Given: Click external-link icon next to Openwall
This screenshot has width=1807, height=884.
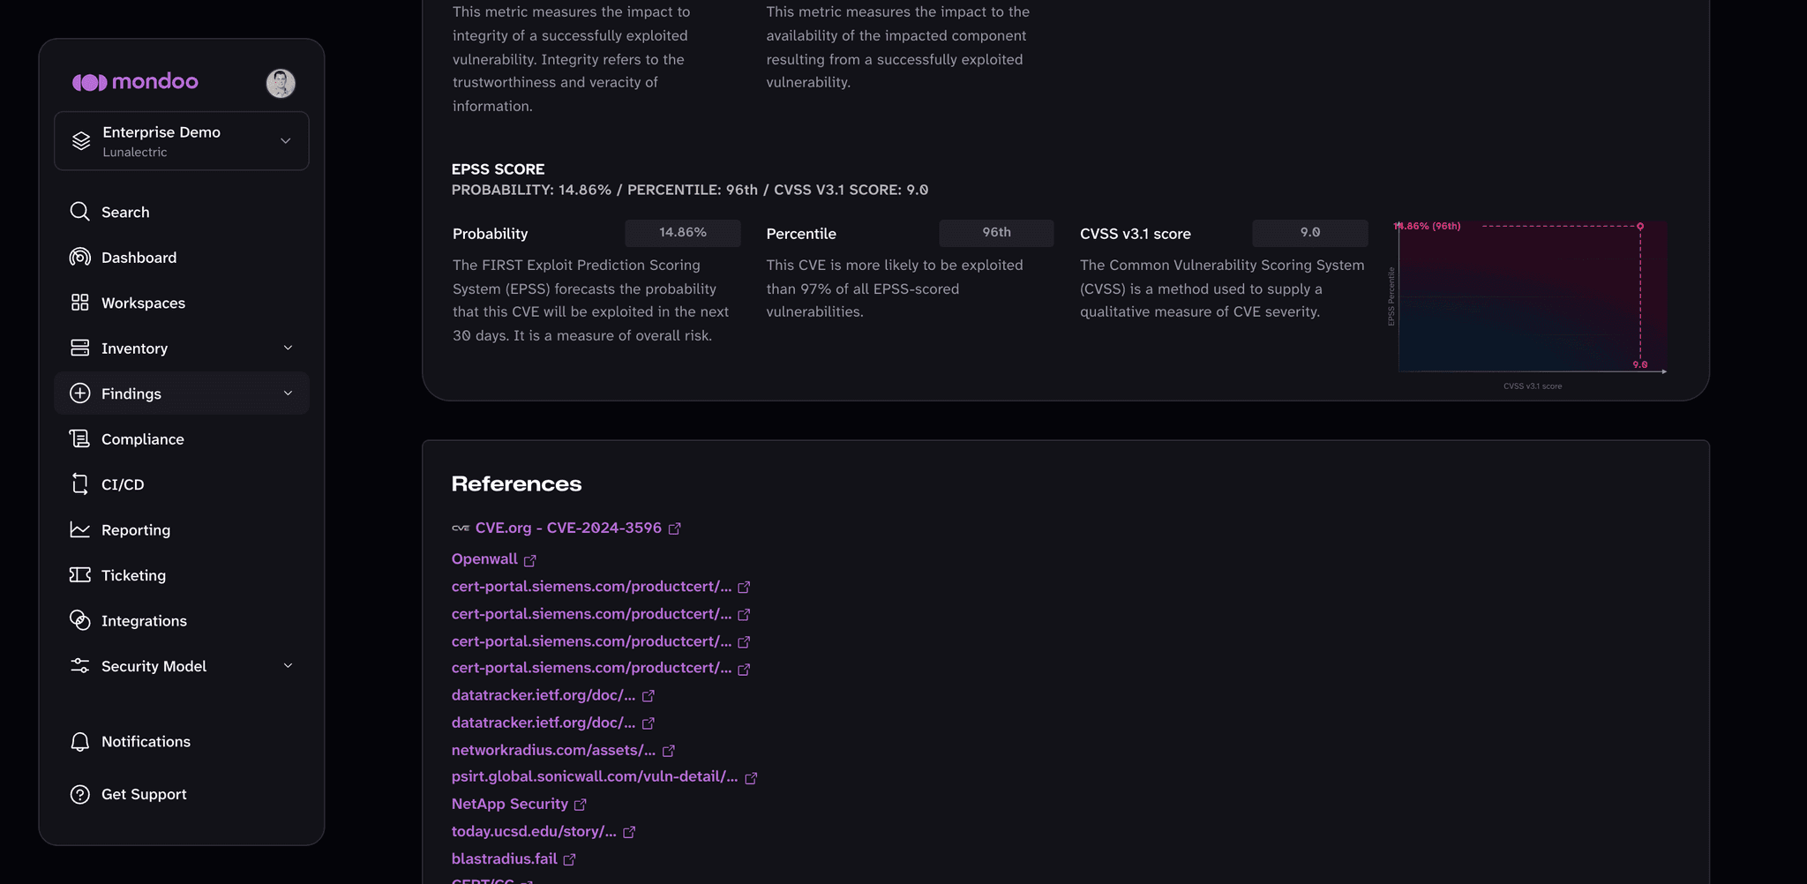Looking at the screenshot, I should (530, 560).
